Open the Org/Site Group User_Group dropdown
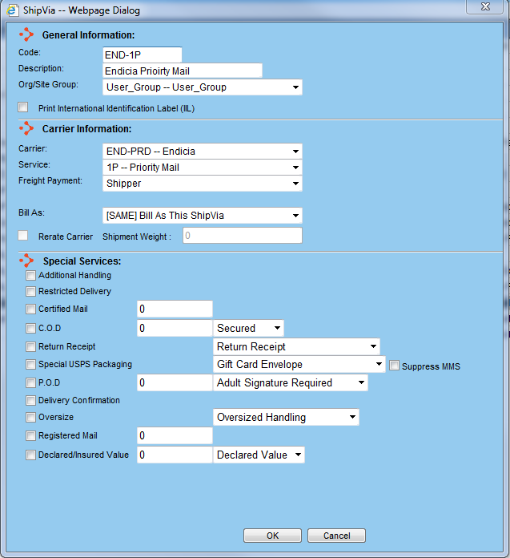Viewport: 510px width, 558px height. point(203,87)
